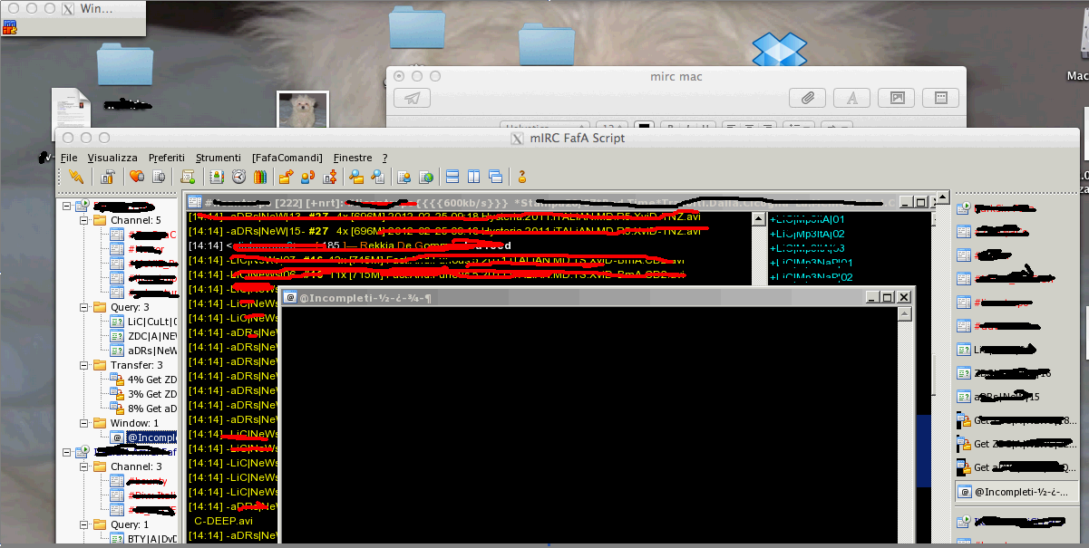Click the send paper-plane button in mail window
This screenshot has height=548, width=1089.
(413, 98)
